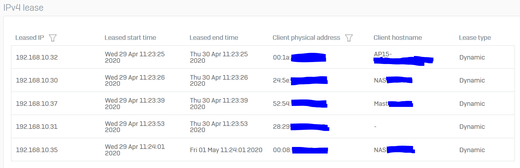The width and height of the screenshot is (520, 168).
Task: Click the Client hostname column header
Action: [398, 38]
